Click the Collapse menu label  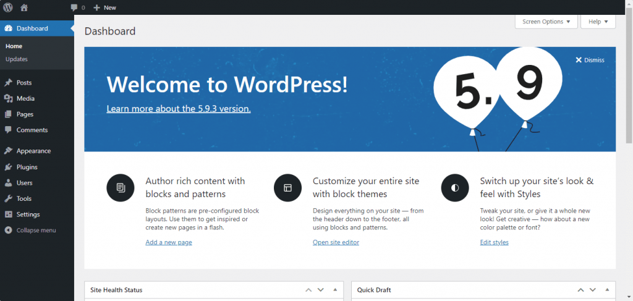click(36, 231)
